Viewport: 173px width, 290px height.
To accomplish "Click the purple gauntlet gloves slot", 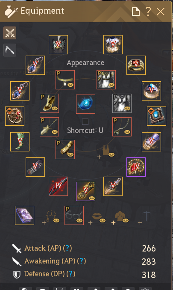I will [x=151, y=142].
